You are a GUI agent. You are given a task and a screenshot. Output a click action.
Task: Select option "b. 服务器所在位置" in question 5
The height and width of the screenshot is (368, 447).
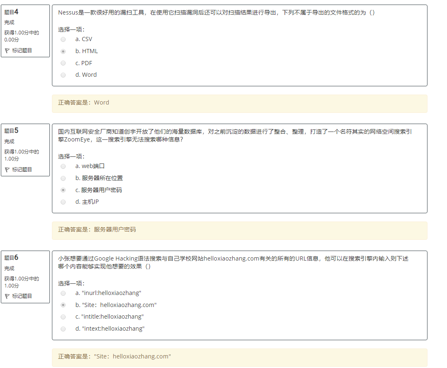point(63,178)
